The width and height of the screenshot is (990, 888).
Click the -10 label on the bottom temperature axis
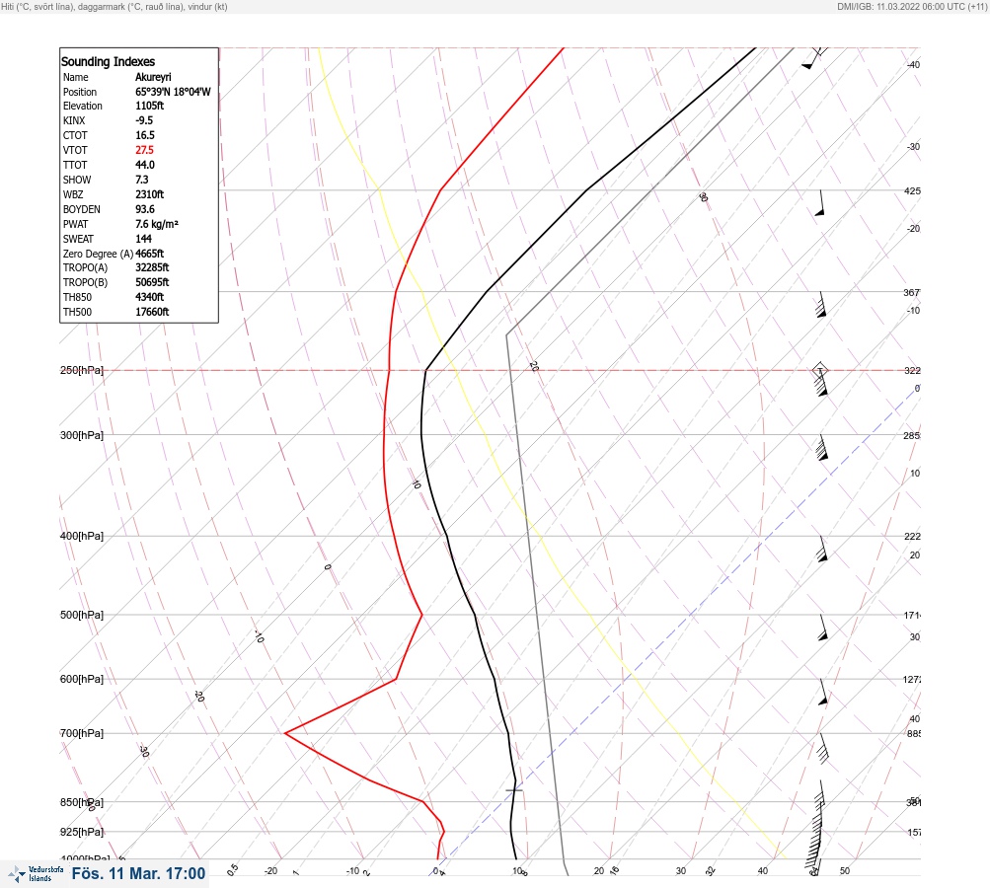click(x=352, y=871)
